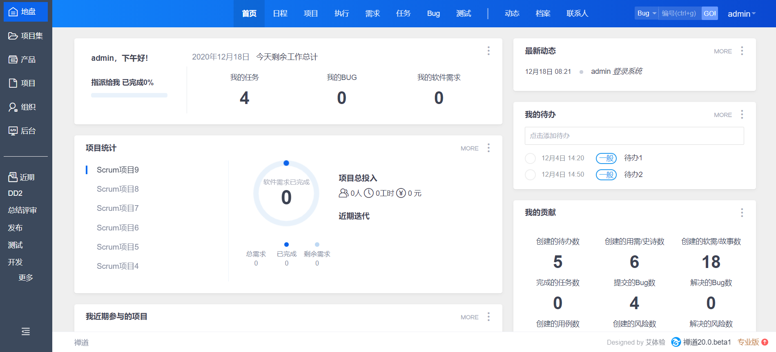Select Scrum项目8 in project list
This screenshot has width=776, height=352.
pyautogui.click(x=118, y=189)
